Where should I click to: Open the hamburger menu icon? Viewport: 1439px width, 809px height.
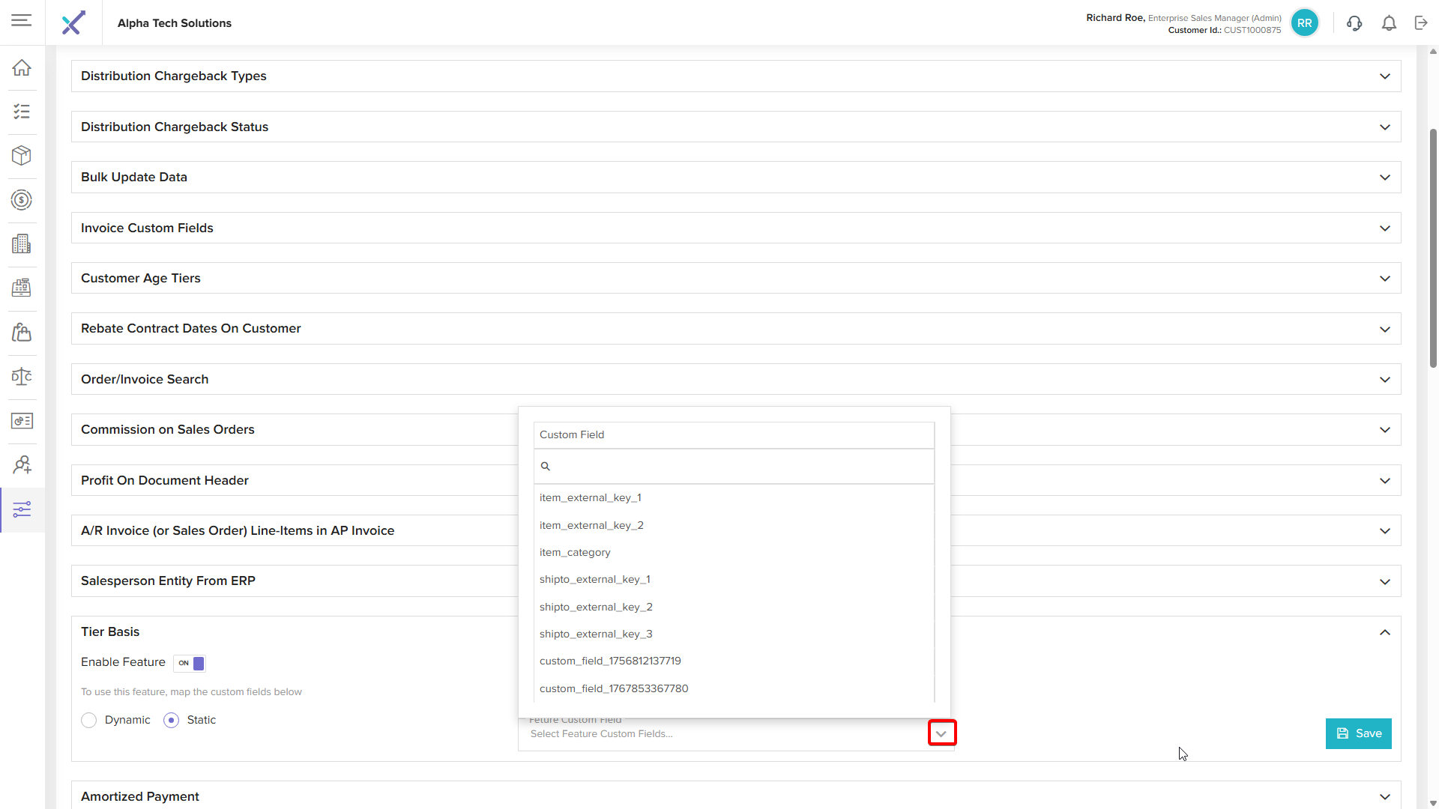click(22, 20)
